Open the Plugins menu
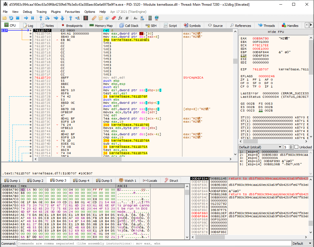The width and height of the screenshot is (314, 247). 56,12
